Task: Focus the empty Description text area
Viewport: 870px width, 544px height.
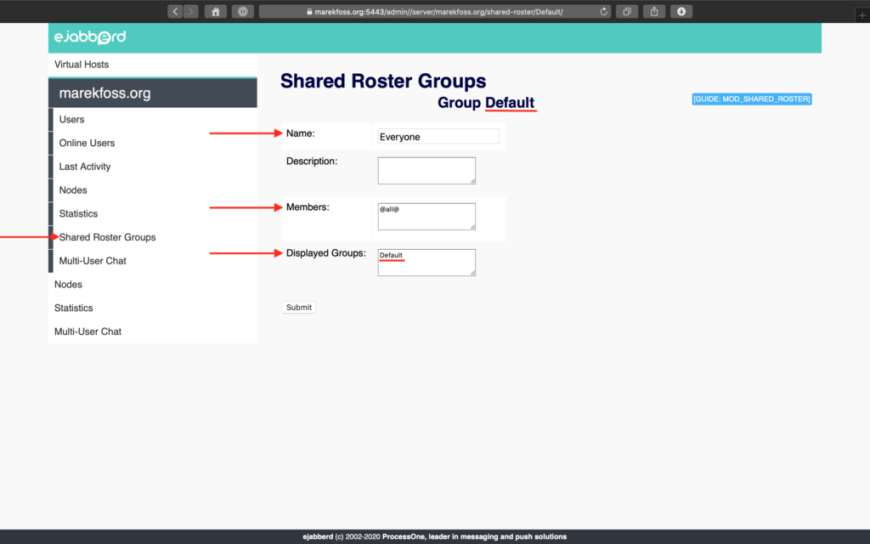Action: [427, 170]
